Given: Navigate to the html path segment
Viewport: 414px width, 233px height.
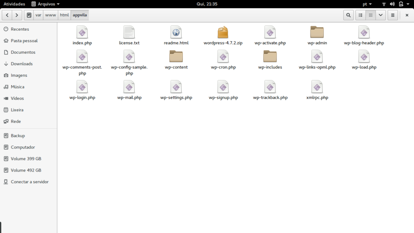Looking at the screenshot, I should click(64, 15).
